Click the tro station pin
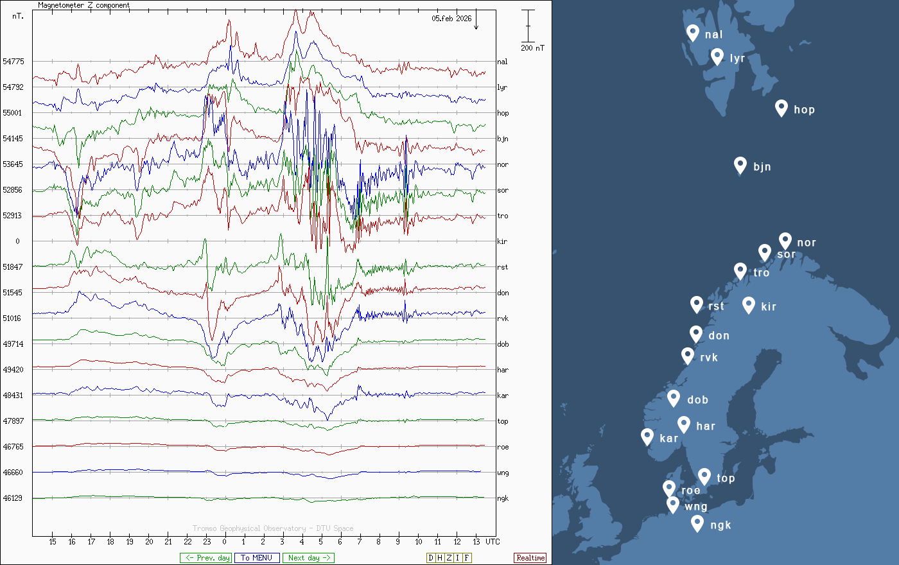Screen dimensions: 899x565 point(740,271)
